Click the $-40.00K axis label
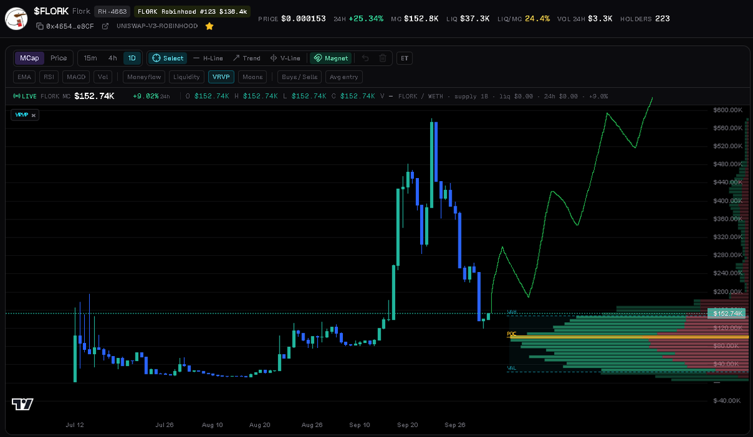This screenshot has width=753, height=437. click(x=727, y=401)
